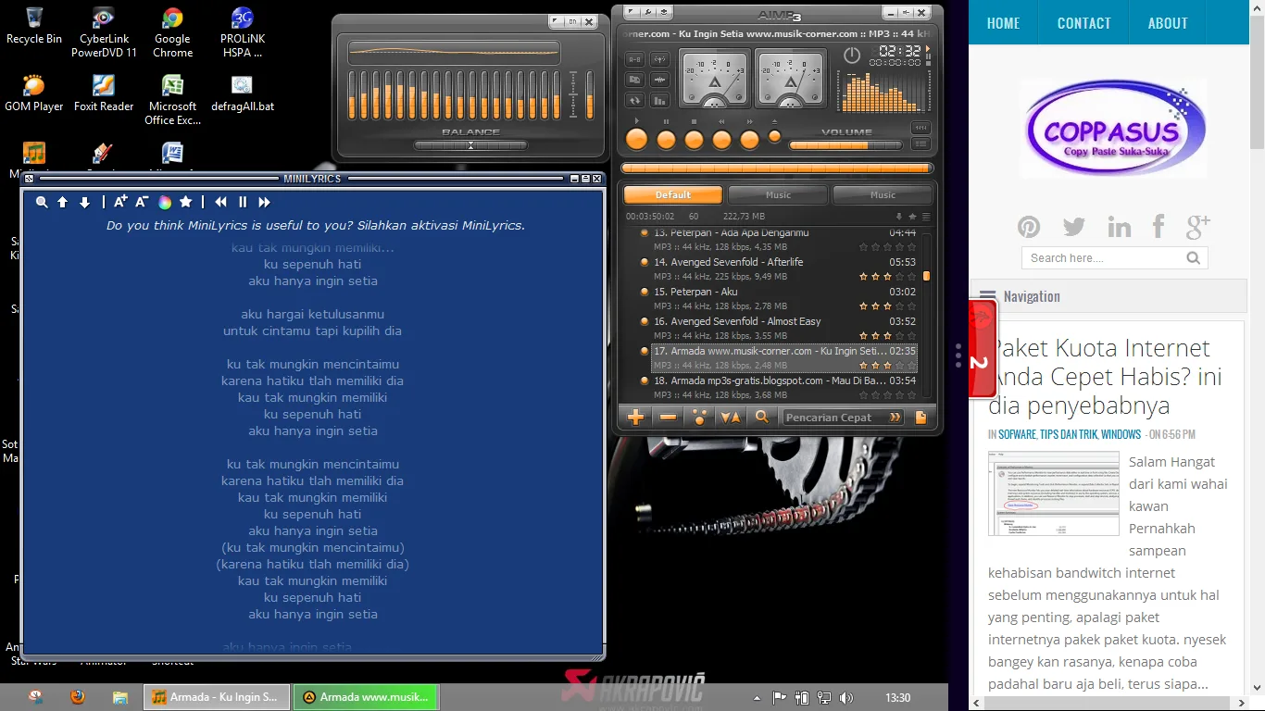1265x711 pixels.
Task: Open the AIMP sound effects waveform button
Action: [660, 80]
